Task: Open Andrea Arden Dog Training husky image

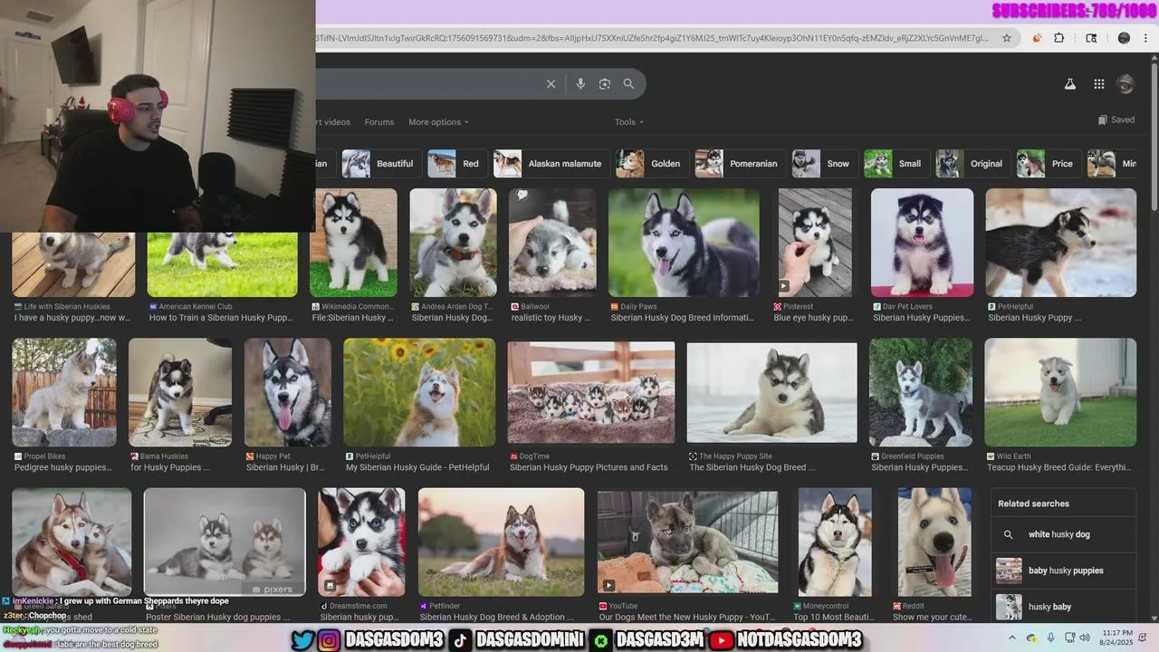Action: pos(453,243)
